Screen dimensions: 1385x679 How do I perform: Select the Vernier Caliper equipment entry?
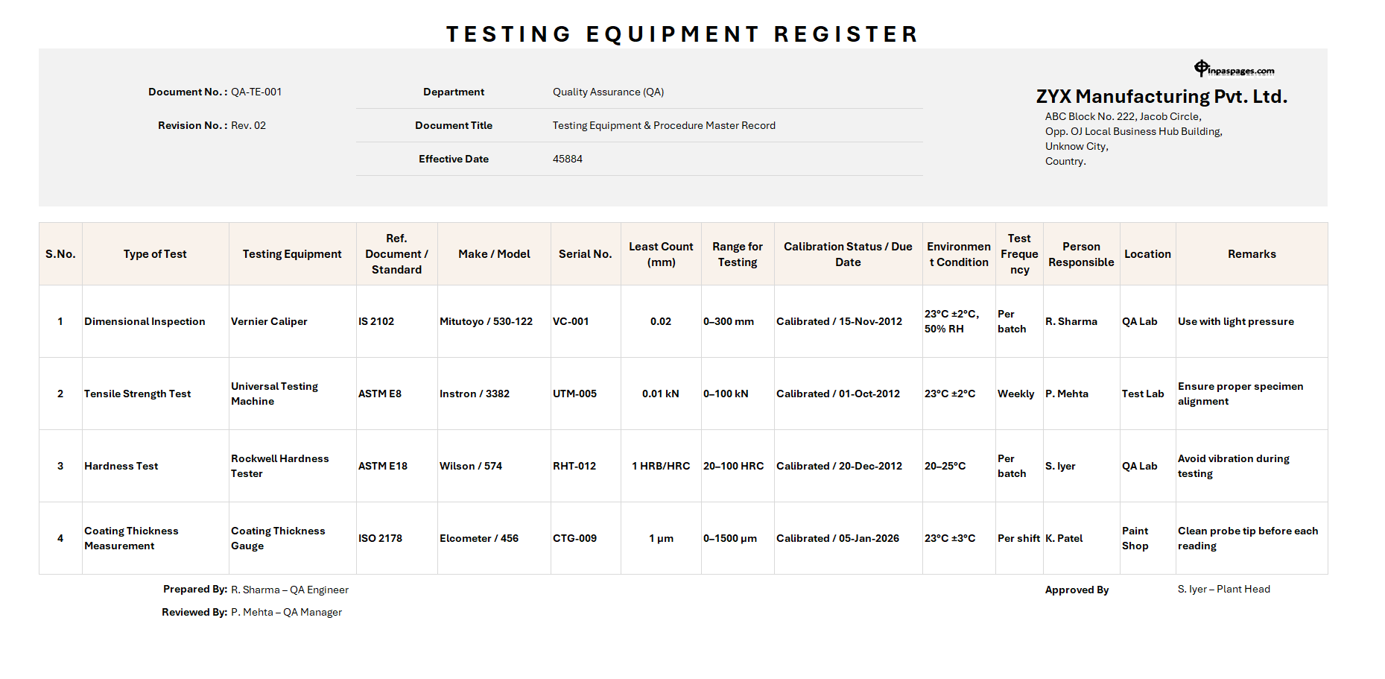[x=269, y=321]
